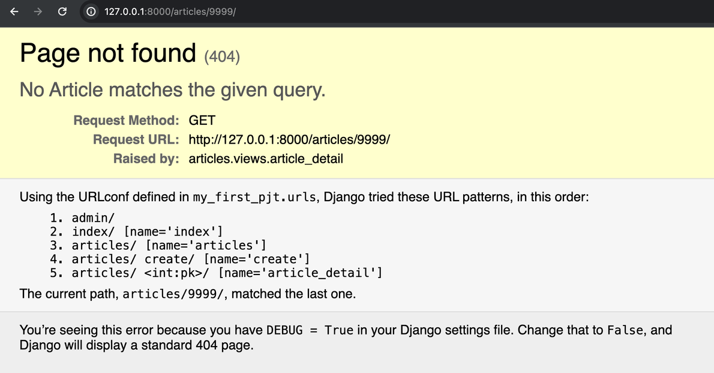Click the 'Request URL:' label
The image size is (714, 373).
tap(136, 139)
